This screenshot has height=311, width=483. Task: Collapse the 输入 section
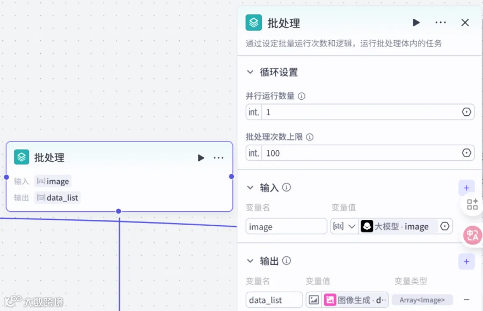point(250,188)
